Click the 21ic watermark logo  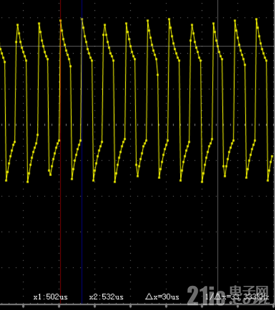tap(206, 296)
